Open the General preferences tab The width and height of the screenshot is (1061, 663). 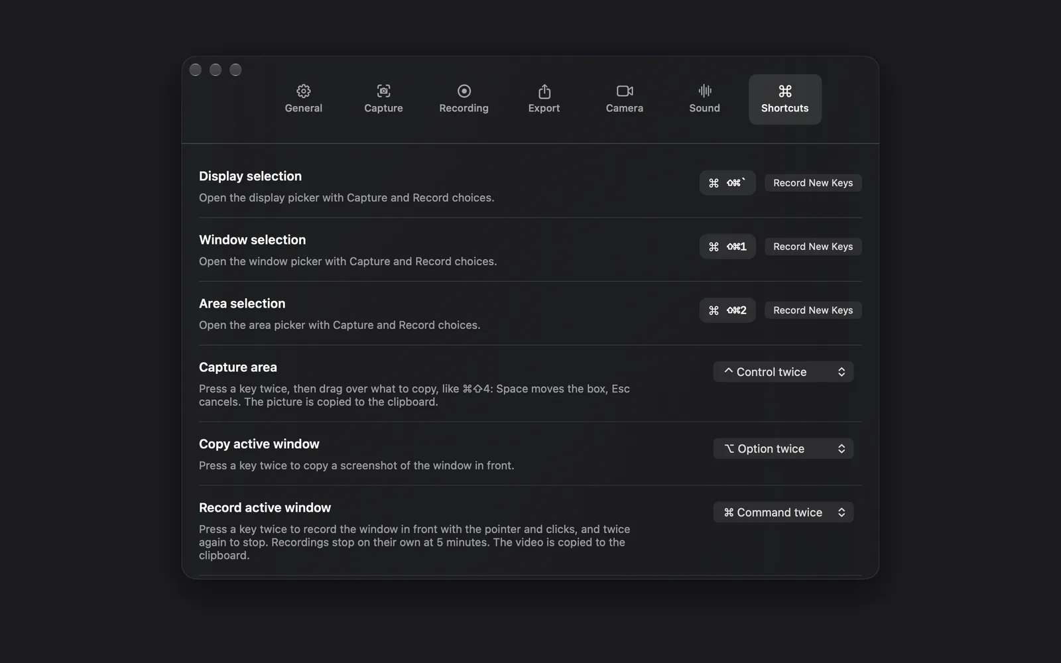304,99
